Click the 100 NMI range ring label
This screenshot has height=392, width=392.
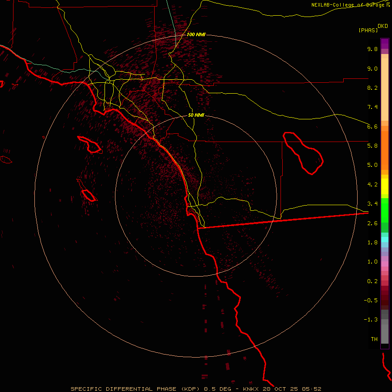pos(196,34)
